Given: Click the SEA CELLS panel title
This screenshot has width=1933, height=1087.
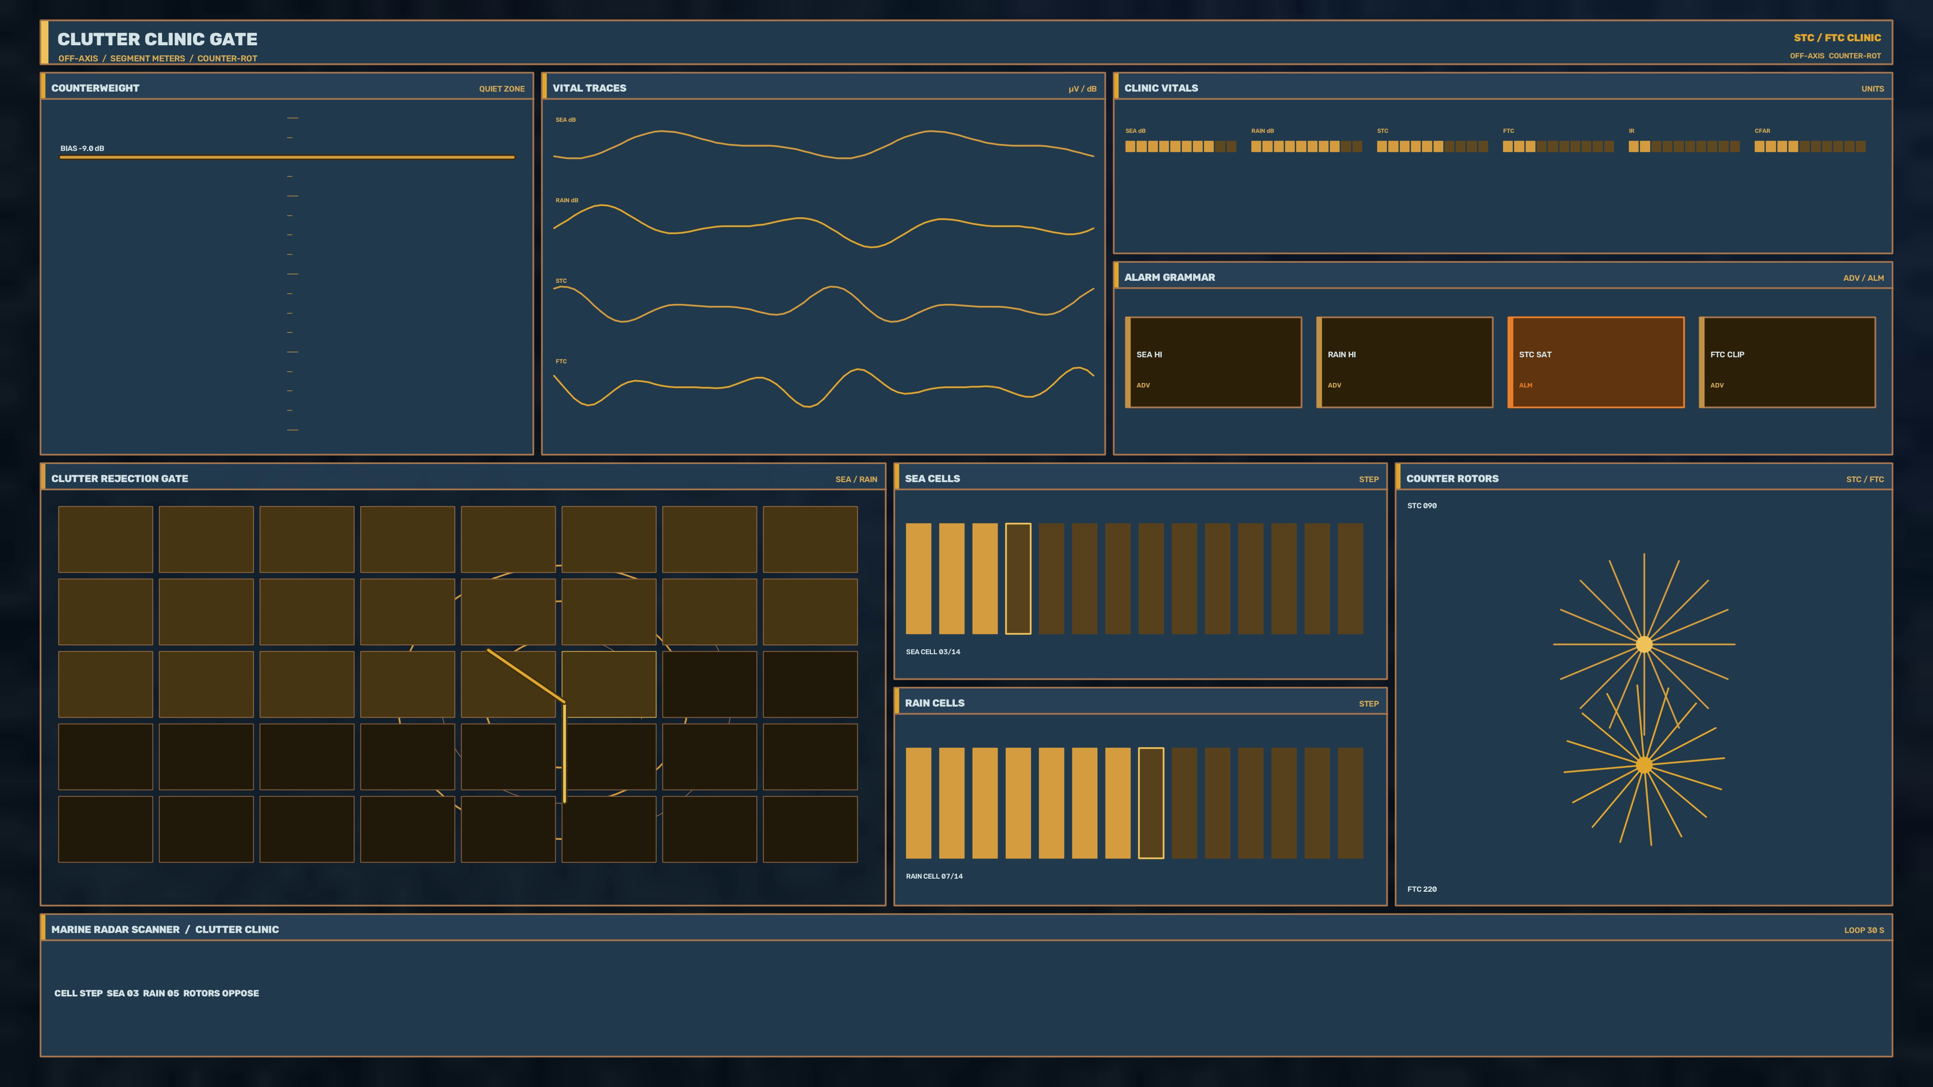Looking at the screenshot, I should pyautogui.click(x=933, y=478).
